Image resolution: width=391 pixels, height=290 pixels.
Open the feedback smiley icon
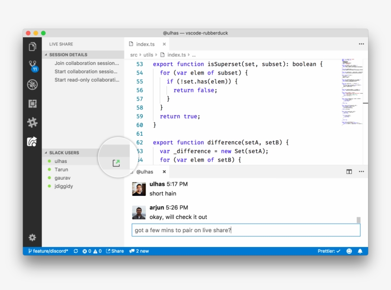(349, 251)
